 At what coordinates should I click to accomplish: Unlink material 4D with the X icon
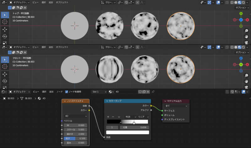[x=148, y=92]
